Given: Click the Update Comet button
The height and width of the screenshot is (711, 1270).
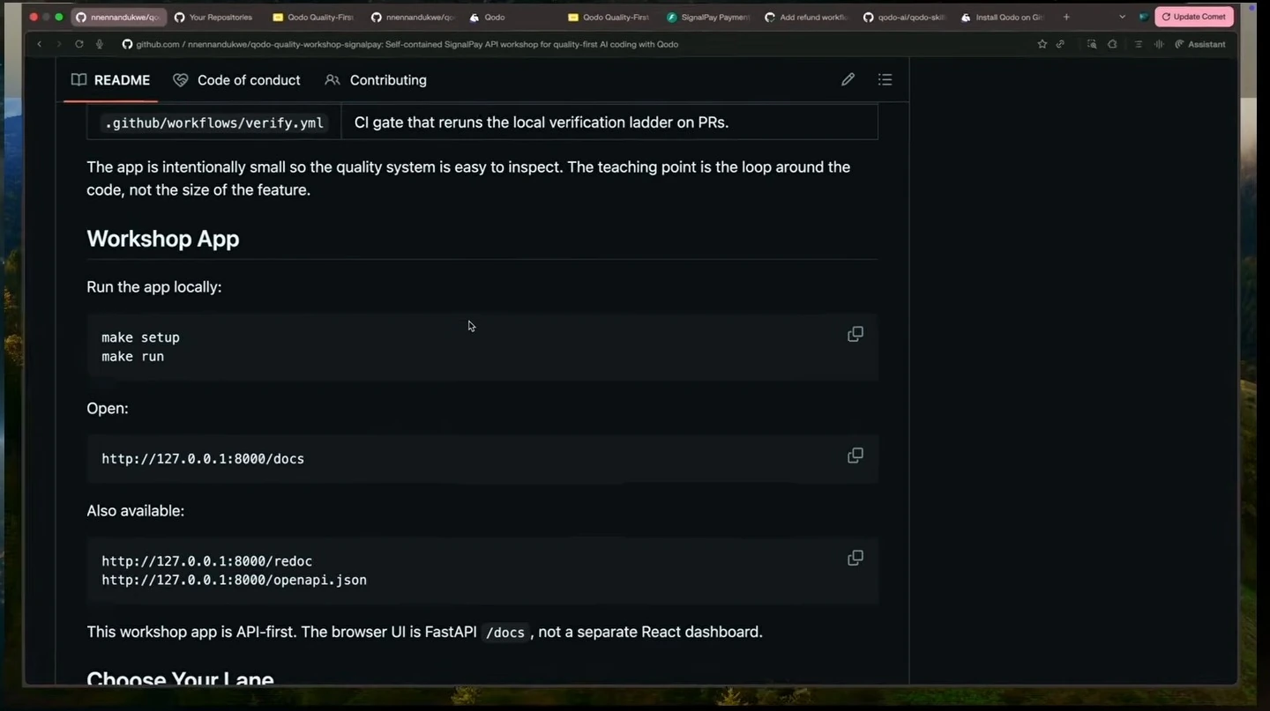Looking at the screenshot, I should tap(1194, 17).
